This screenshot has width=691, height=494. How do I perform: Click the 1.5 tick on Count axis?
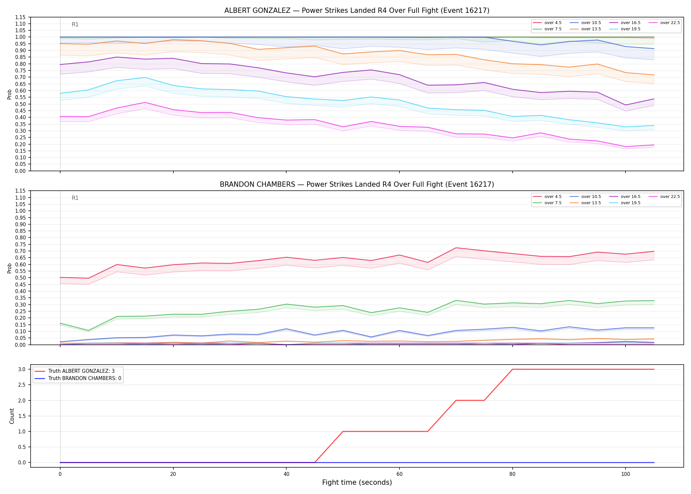click(x=22, y=416)
